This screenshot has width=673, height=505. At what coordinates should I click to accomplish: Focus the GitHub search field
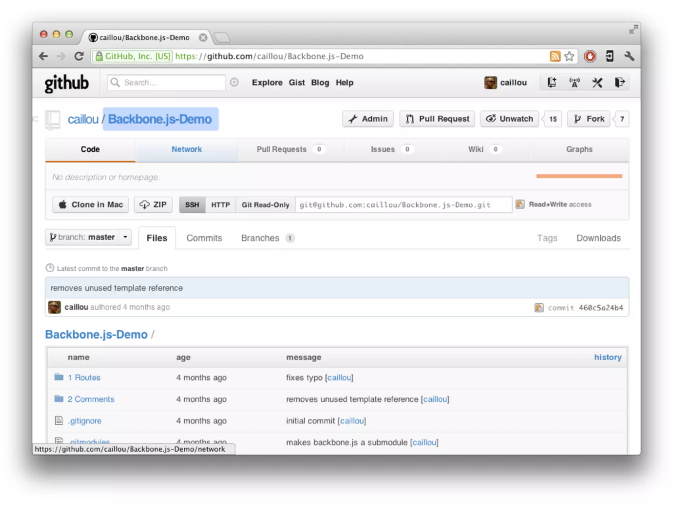171,83
